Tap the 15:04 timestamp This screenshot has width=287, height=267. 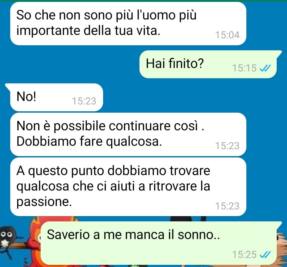point(227,35)
